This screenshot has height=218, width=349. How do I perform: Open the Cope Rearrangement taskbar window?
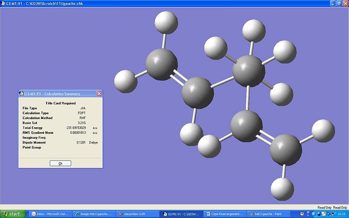(x=225, y=214)
